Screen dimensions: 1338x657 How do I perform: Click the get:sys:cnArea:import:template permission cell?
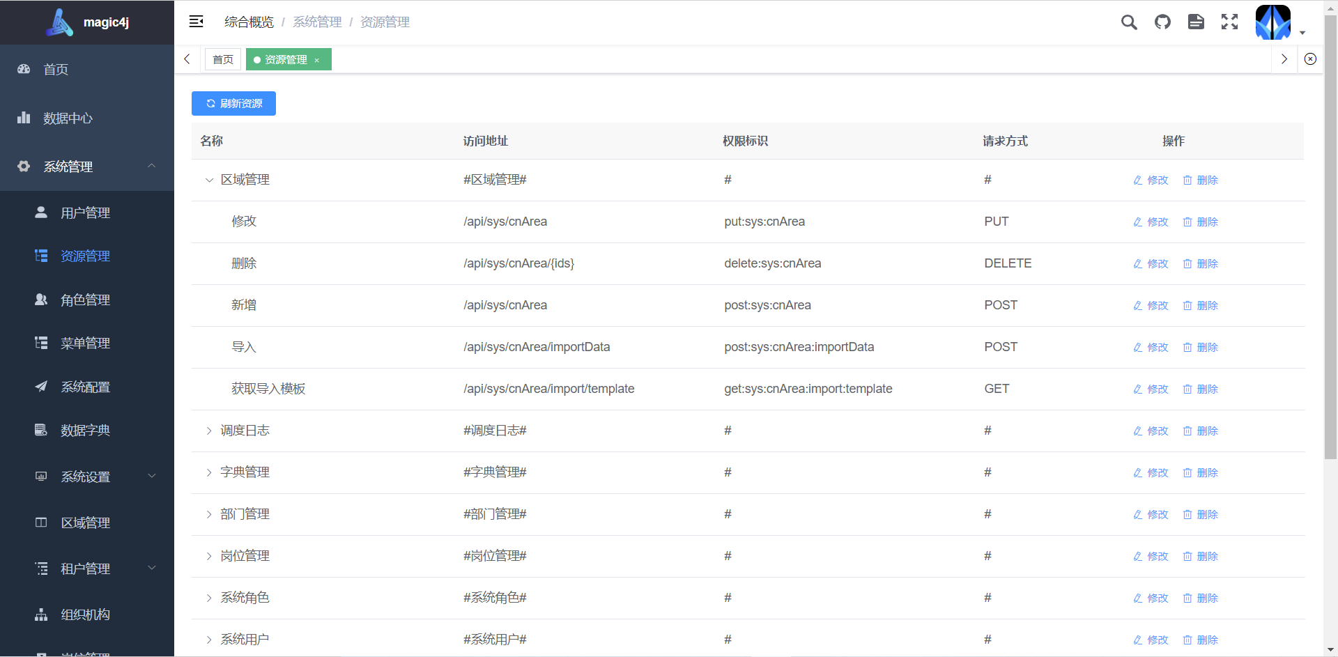[808, 389]
